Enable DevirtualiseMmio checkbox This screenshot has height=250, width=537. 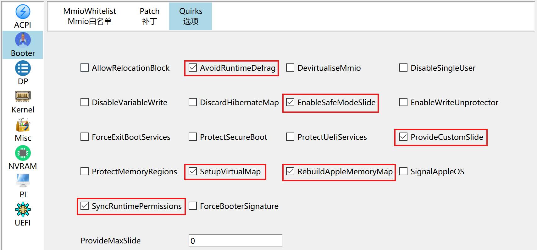[290, 68]
